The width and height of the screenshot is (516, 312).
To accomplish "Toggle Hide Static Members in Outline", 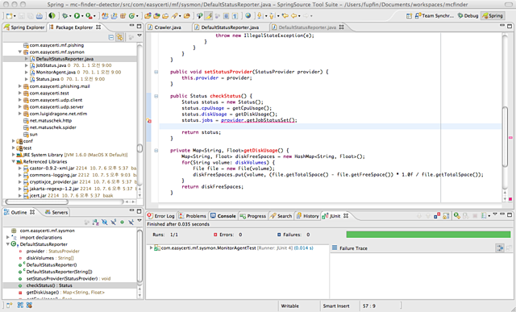I will (113, 223).
